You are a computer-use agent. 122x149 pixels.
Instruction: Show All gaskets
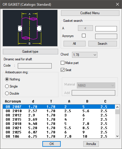[75, 44]
